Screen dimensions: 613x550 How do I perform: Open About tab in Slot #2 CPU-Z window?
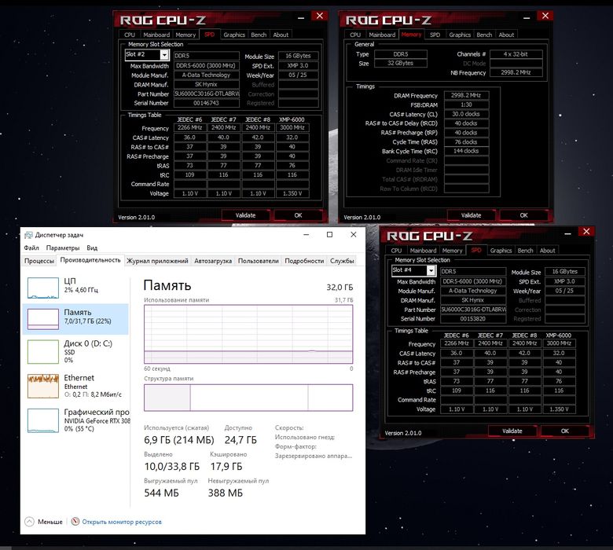281,35
